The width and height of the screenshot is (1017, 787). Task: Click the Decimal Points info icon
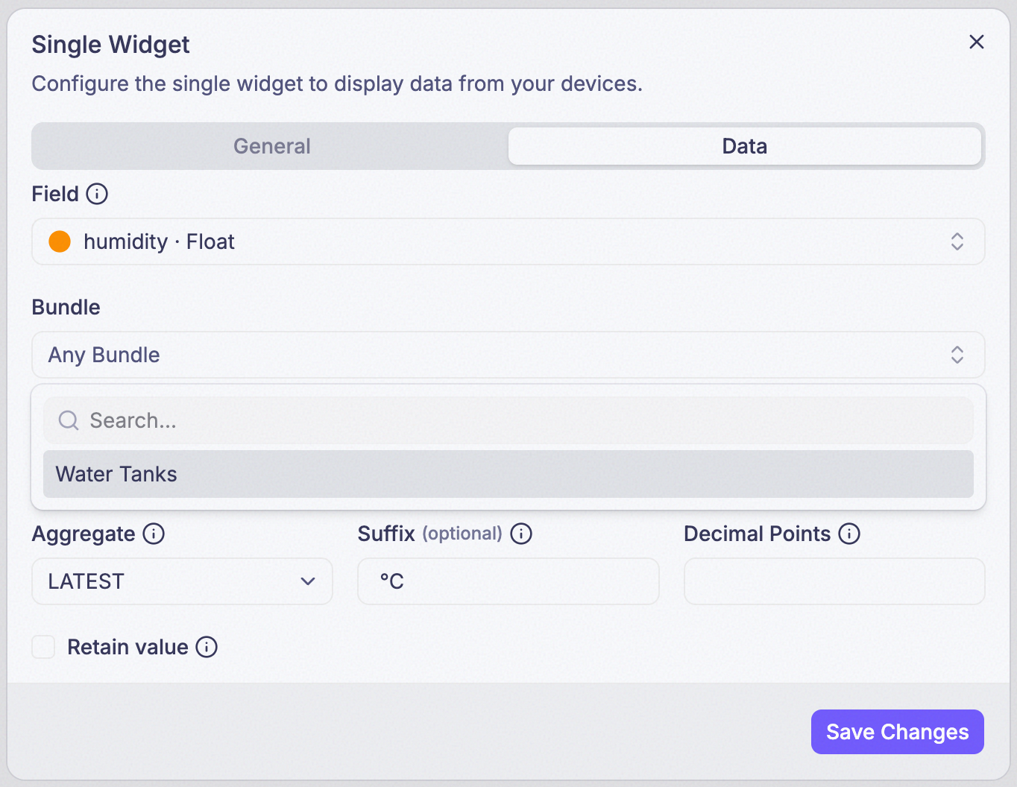click(849, 534)
